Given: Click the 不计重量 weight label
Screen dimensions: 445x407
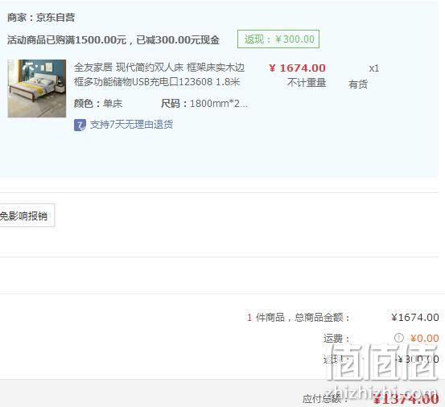Looking at the screenshot, I should click(307, 83).
